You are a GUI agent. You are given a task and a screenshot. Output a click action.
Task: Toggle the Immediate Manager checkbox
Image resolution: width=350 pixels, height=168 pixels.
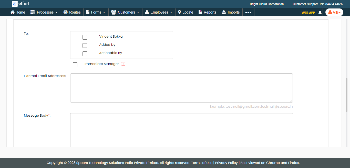point(75,65)
